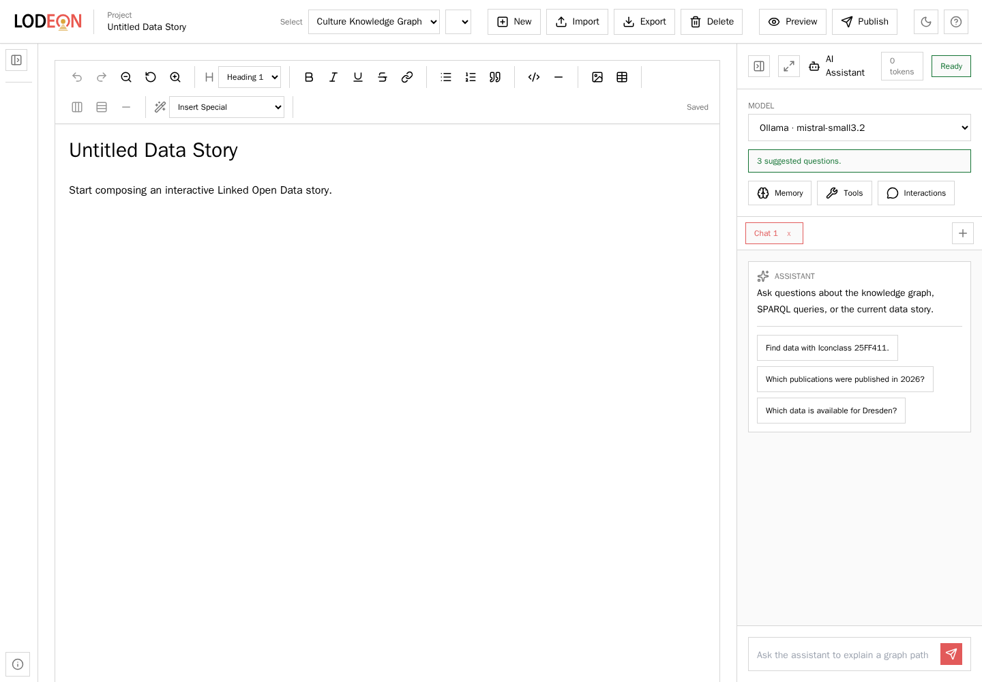Insert a horizontal rule
Image resolution: width=982 pixels, height=682 pixels.
(559, 77)
